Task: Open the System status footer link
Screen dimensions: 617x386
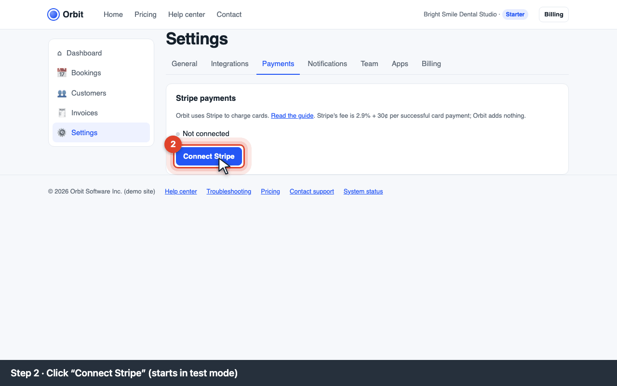Action: [x=363, y=192]
